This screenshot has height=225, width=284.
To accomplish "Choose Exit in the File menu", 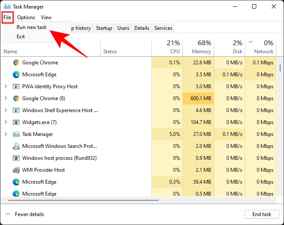I will click(x=21, y=37).
